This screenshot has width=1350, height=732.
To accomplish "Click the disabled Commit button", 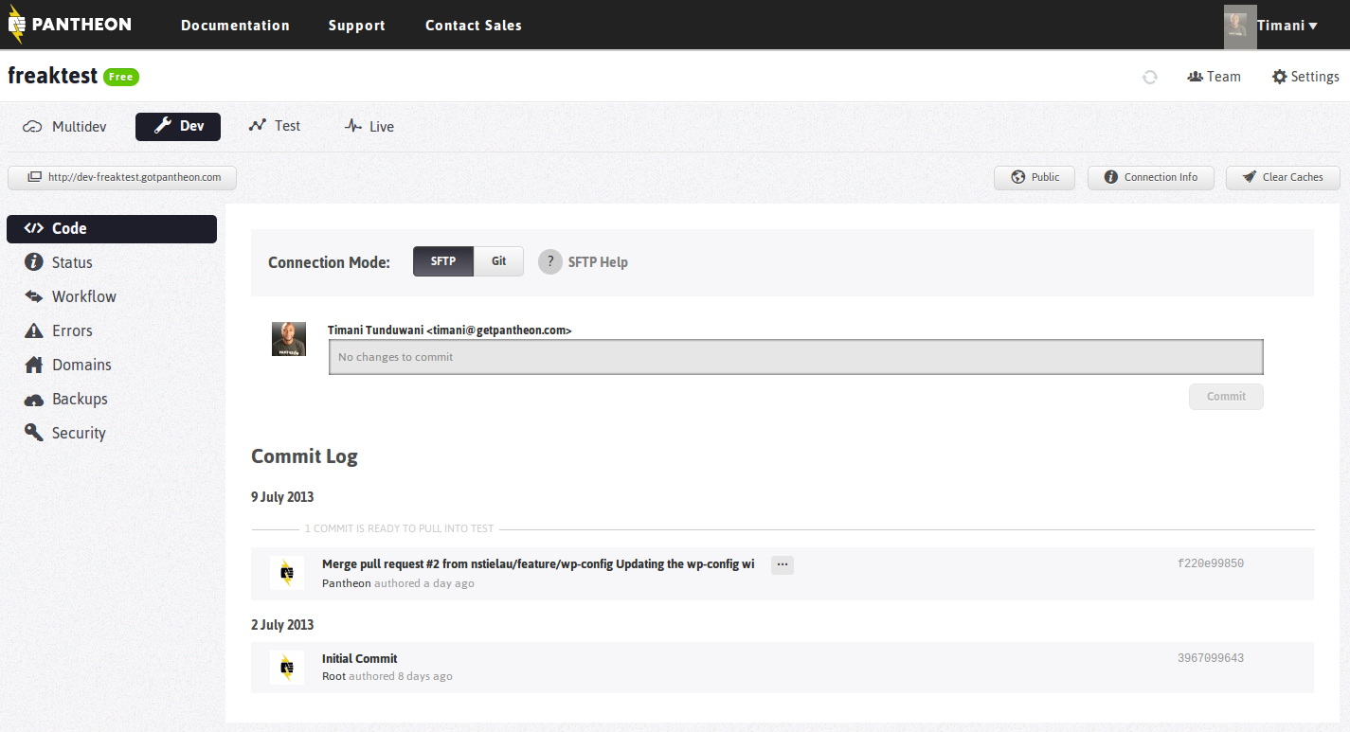I will (x=1226, y=397).
